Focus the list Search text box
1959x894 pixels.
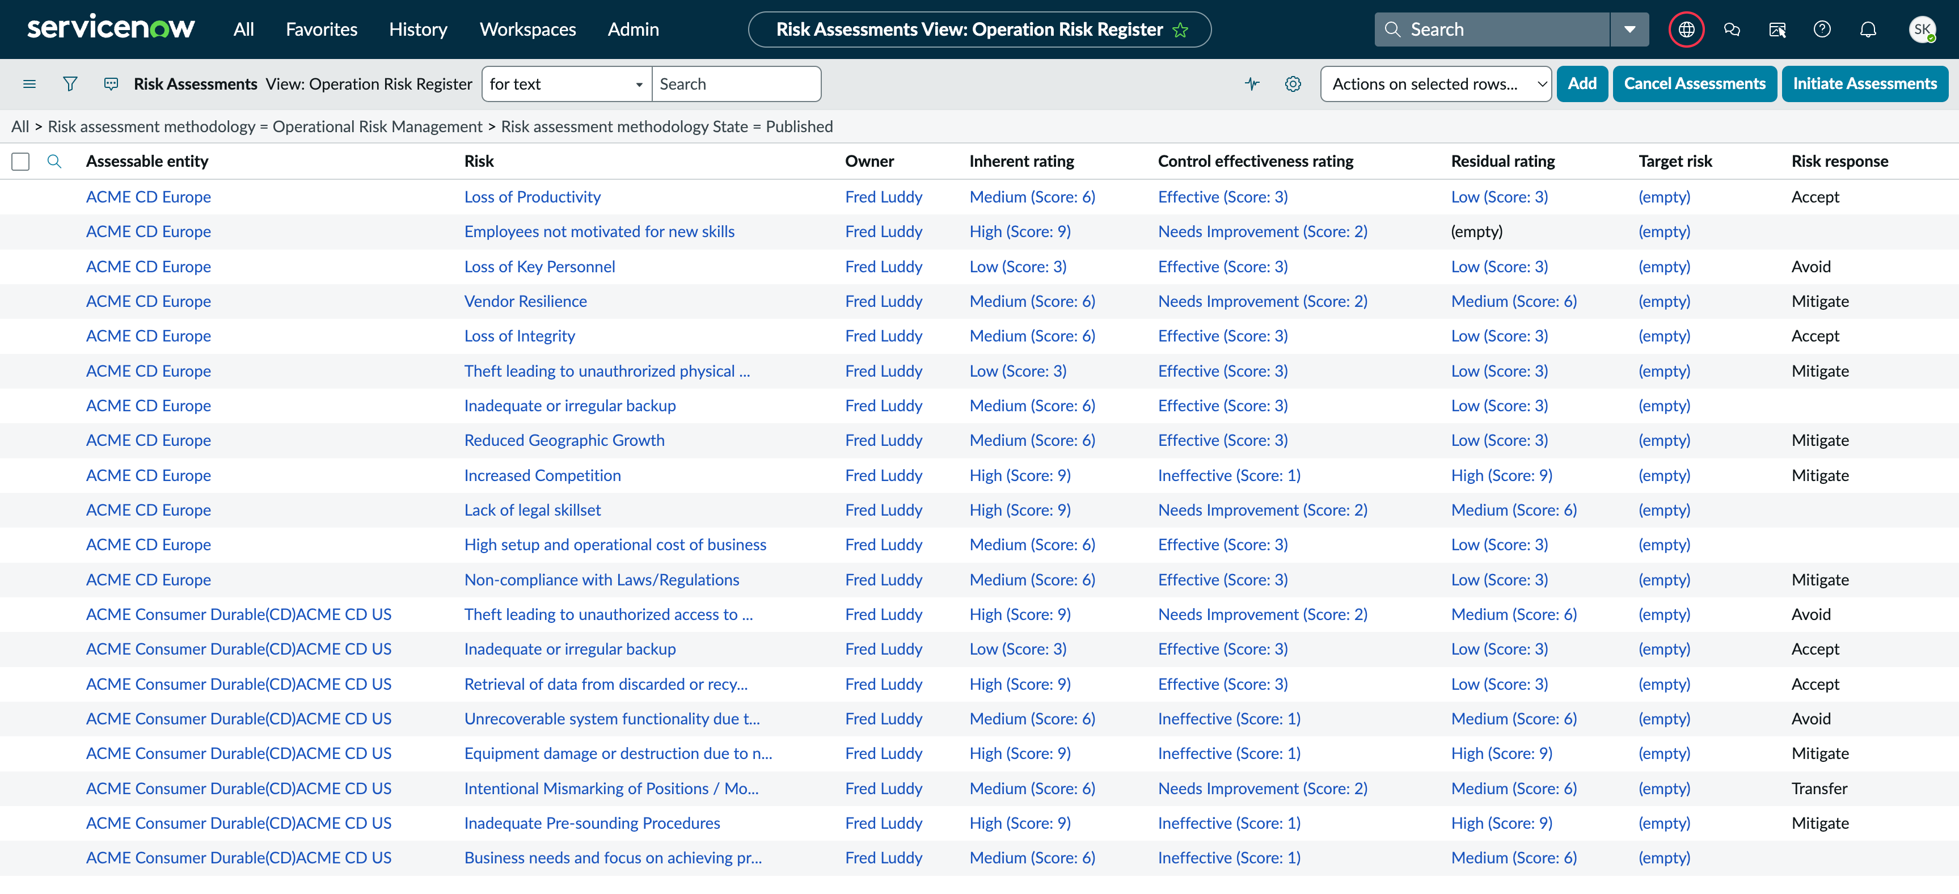[736, 84]
